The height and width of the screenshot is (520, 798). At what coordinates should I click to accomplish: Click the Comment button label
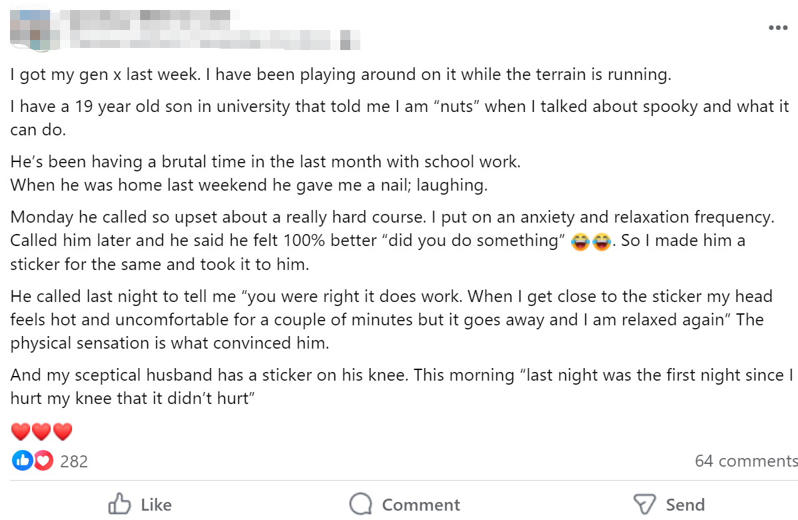[421, 505]
